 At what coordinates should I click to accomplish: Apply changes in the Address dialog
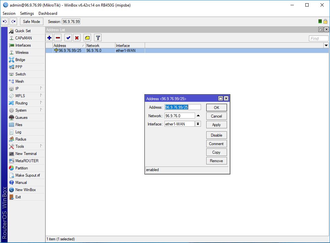(x=216, y=124)
